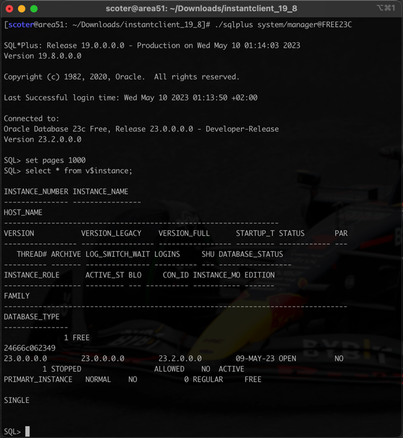The height and width of the screenshot is (438, 403).
Task: Click the INSTANCE_ROLE column header
Action: tap(32, 275)
